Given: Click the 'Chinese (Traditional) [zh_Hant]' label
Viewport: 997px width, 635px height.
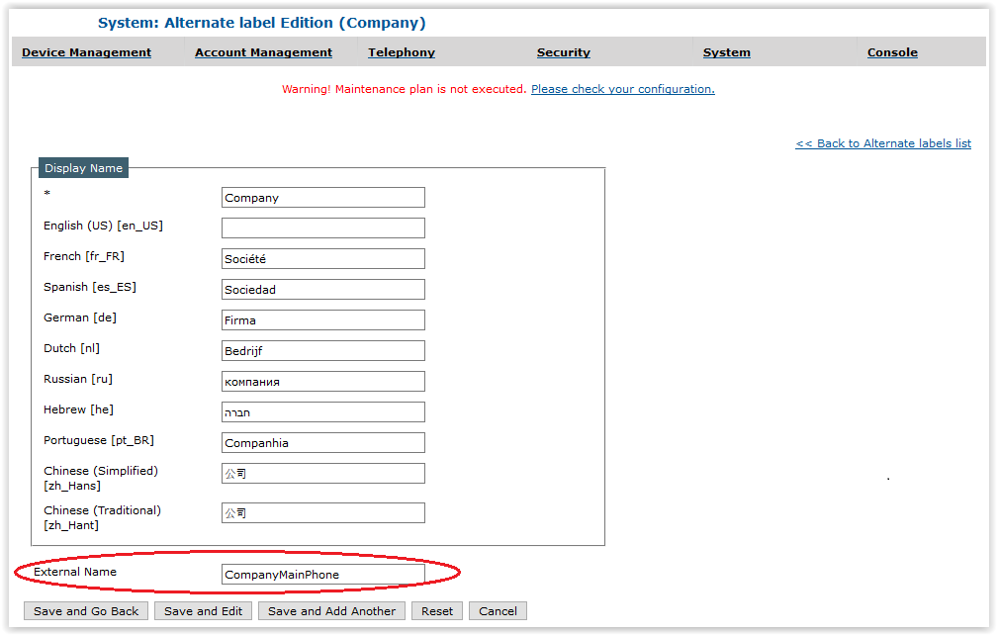Looking at the screenshot, I should [x=103, y=517].
